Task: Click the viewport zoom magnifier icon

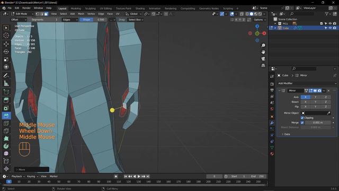Action: 263,46
